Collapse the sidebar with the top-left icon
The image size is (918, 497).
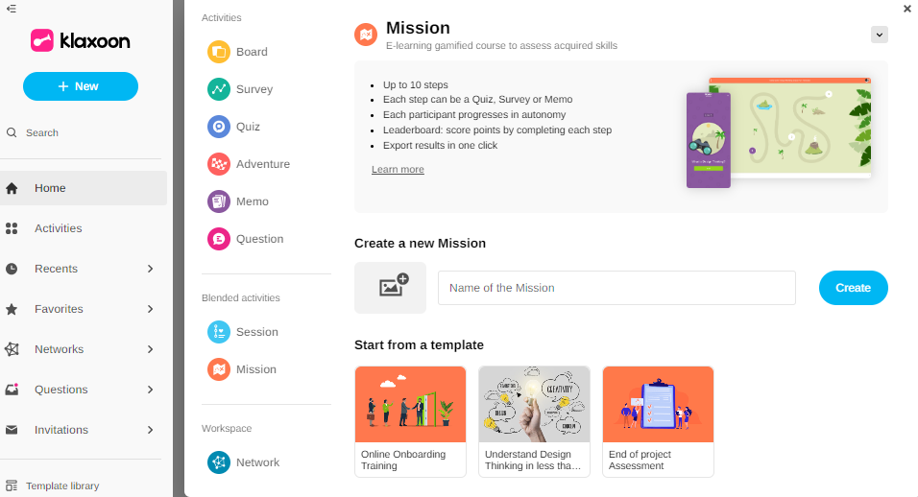[12, 9]
